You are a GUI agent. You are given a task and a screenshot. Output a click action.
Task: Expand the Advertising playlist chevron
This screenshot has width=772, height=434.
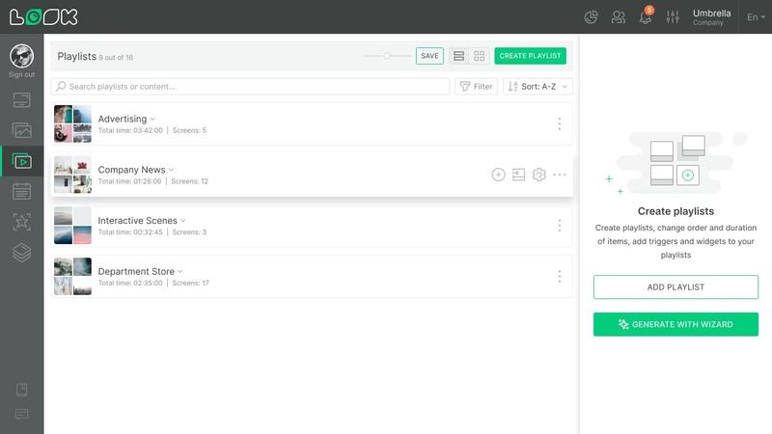tap(152, 119)
